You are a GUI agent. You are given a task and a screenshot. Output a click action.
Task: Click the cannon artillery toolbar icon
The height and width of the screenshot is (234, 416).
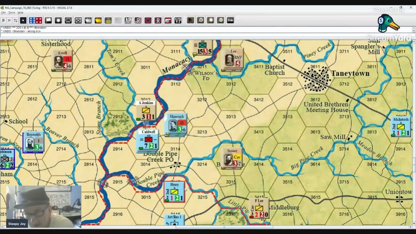[168, 20]
